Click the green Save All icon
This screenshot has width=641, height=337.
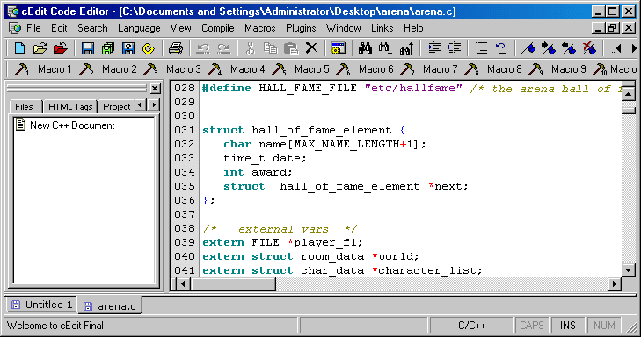[x=108, y=48]
